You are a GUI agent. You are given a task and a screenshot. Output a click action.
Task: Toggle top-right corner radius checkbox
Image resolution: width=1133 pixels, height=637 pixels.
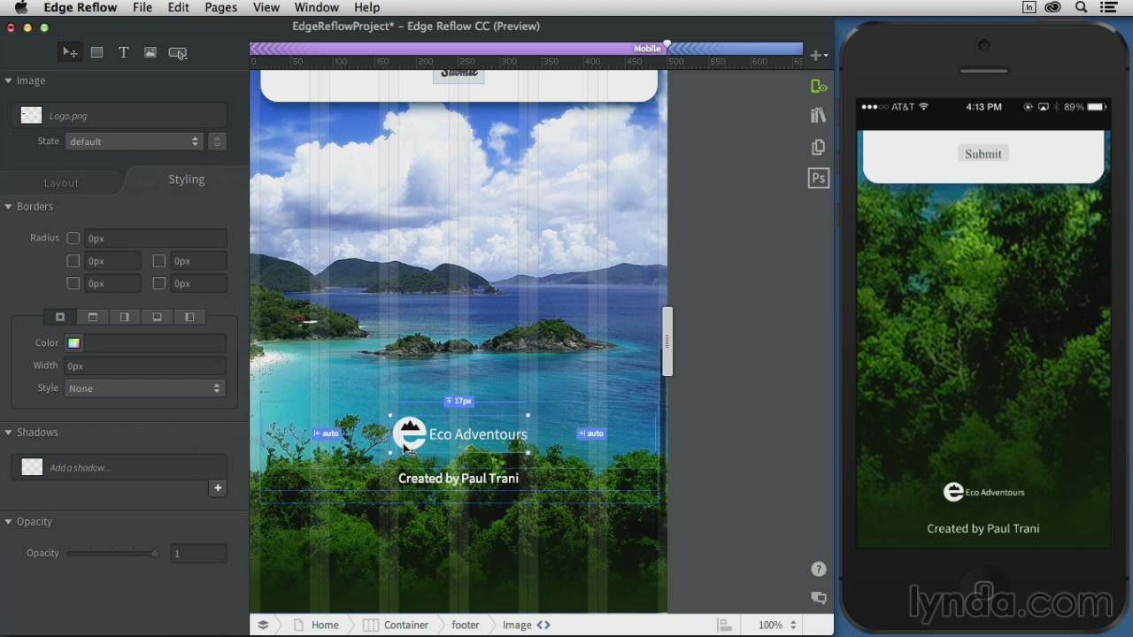point(159,261)
